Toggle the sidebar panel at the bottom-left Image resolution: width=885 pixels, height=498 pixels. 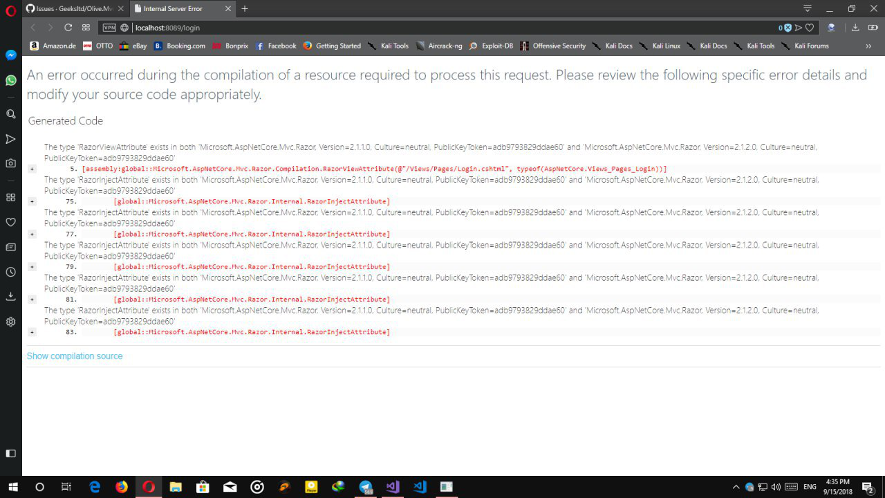[11, 454]
